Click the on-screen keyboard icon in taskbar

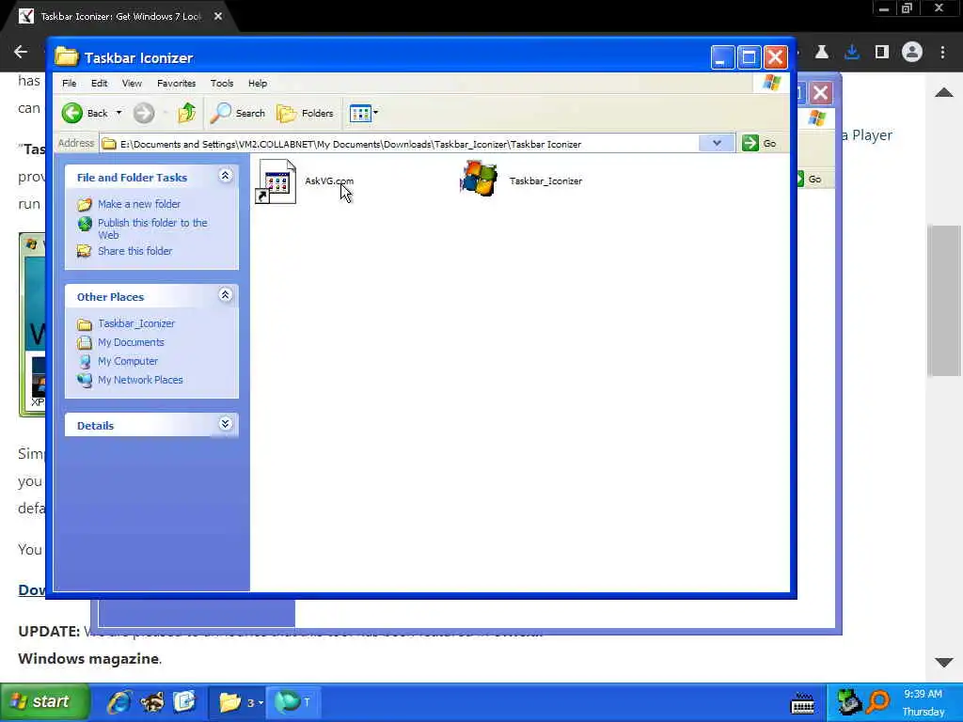(x=802, y=703)
